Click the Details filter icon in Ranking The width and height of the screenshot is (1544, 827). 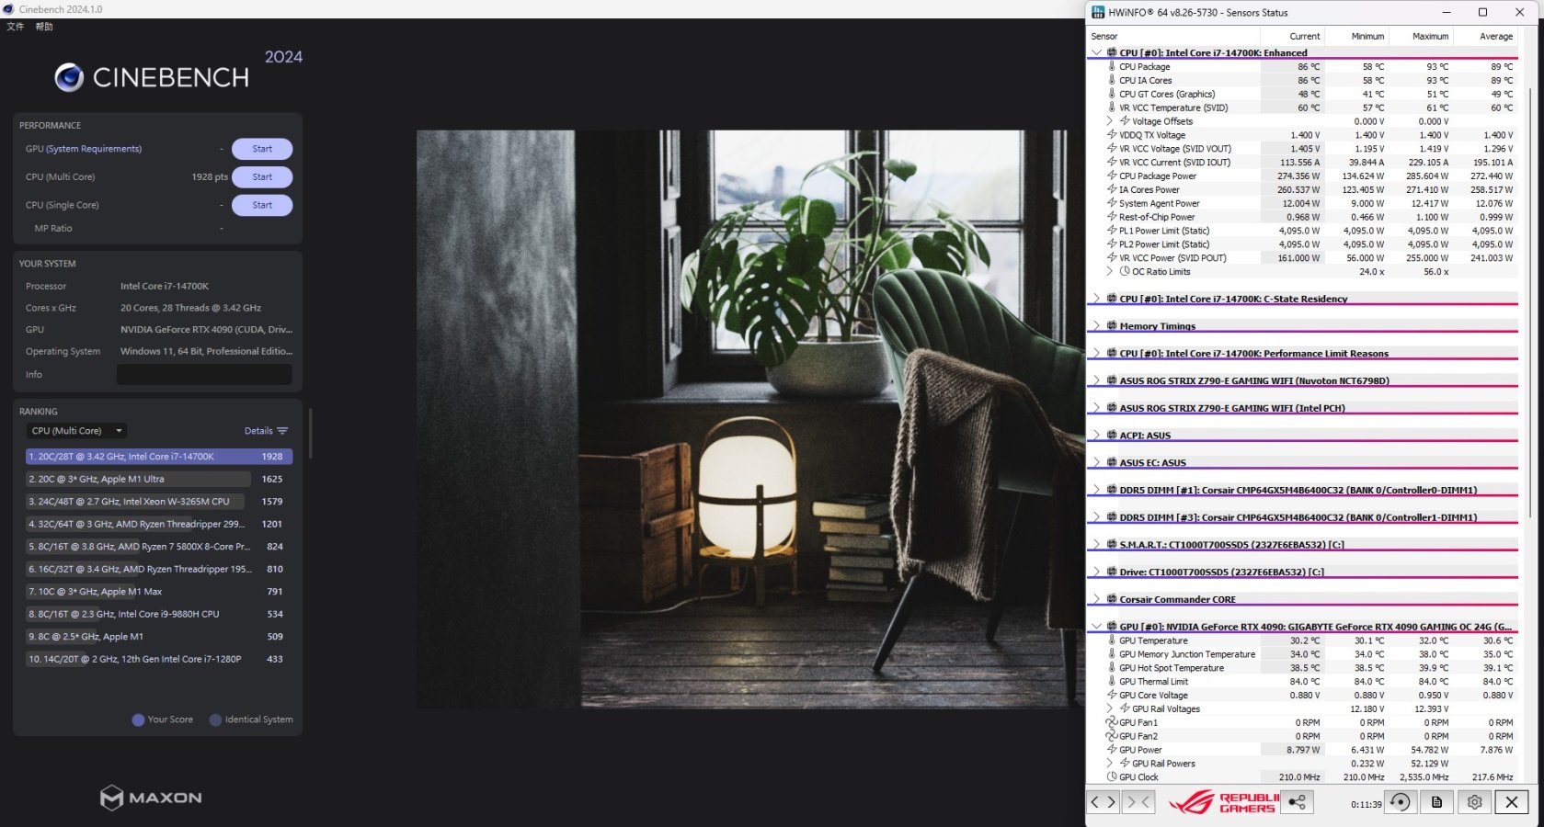282,431
